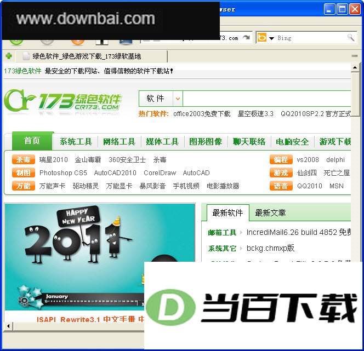Click the delphi link
The image size is (364, 351).
point(335,160)
